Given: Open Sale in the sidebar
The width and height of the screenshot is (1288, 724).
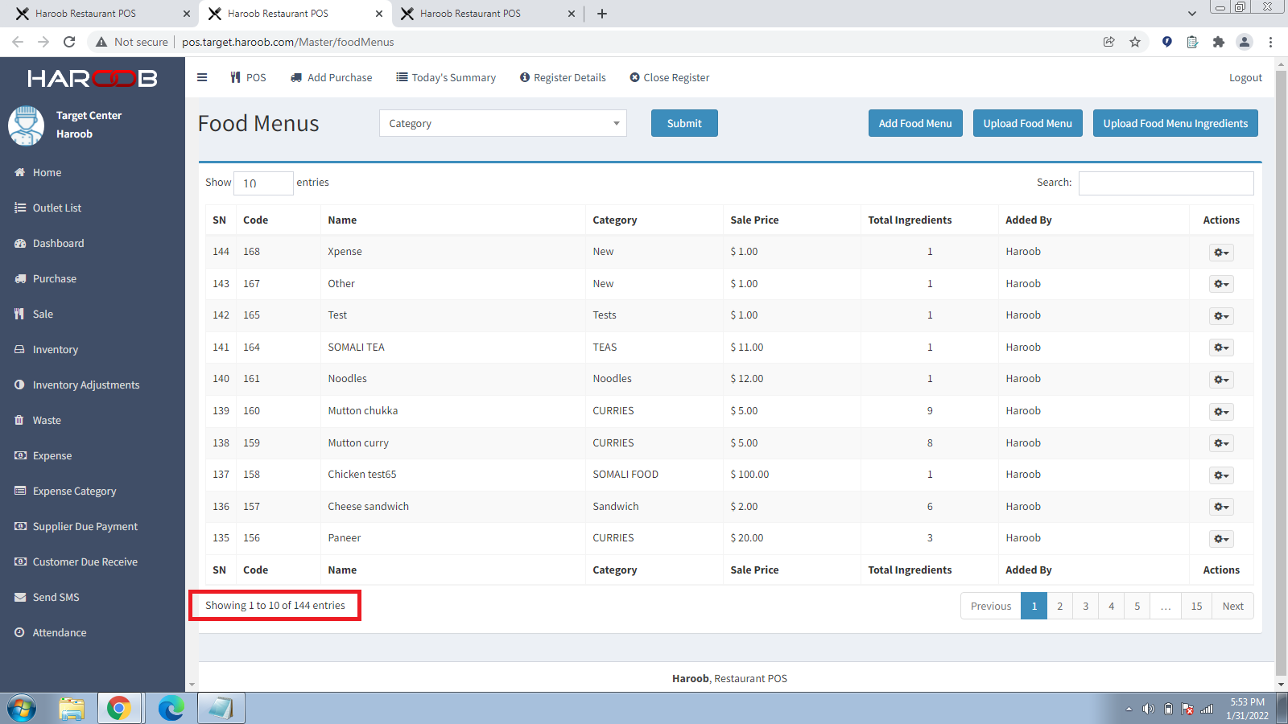Looking at the screenshot, I should coord(93,314).
